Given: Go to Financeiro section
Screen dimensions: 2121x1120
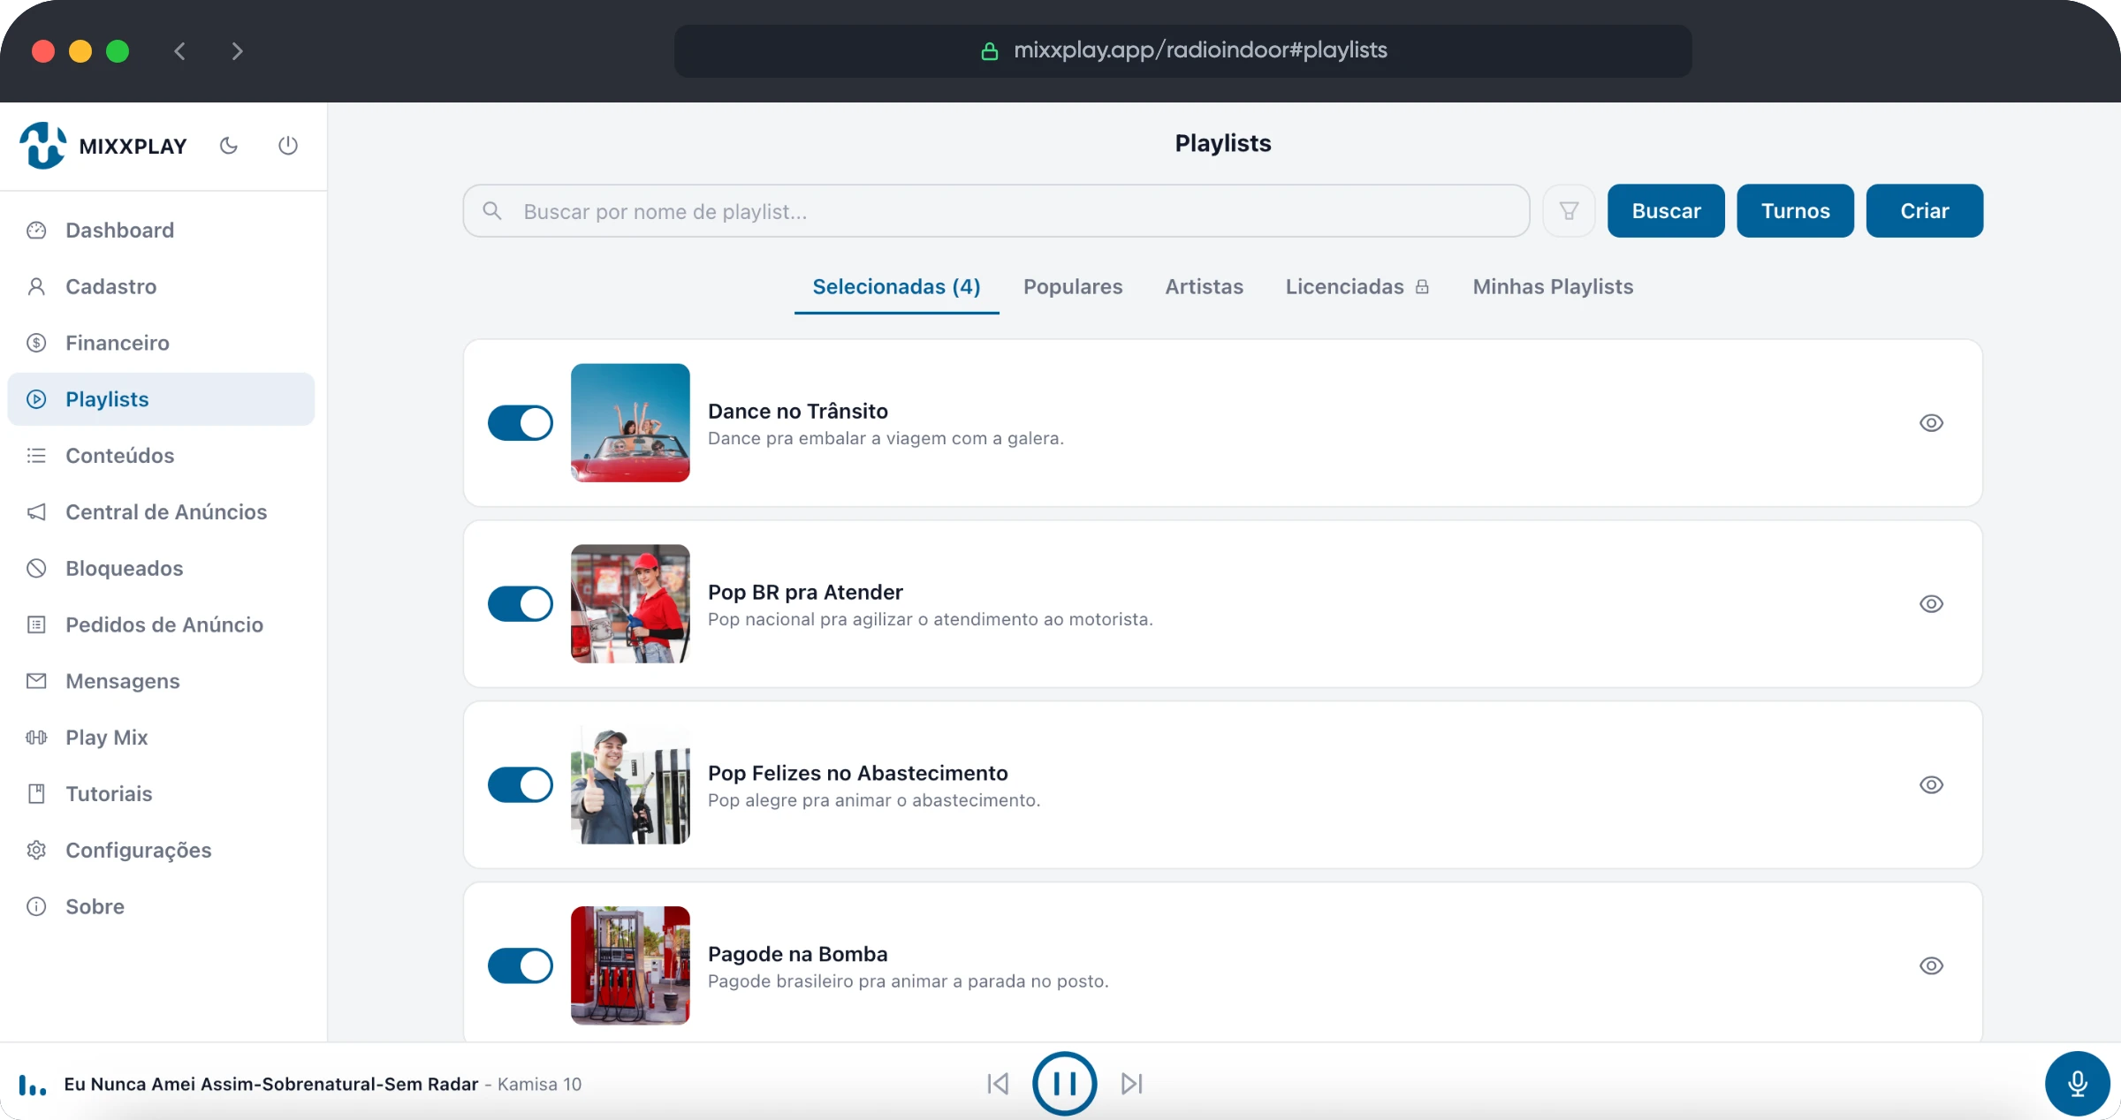Looking at the screenshot, I should (x=161, y=343).
